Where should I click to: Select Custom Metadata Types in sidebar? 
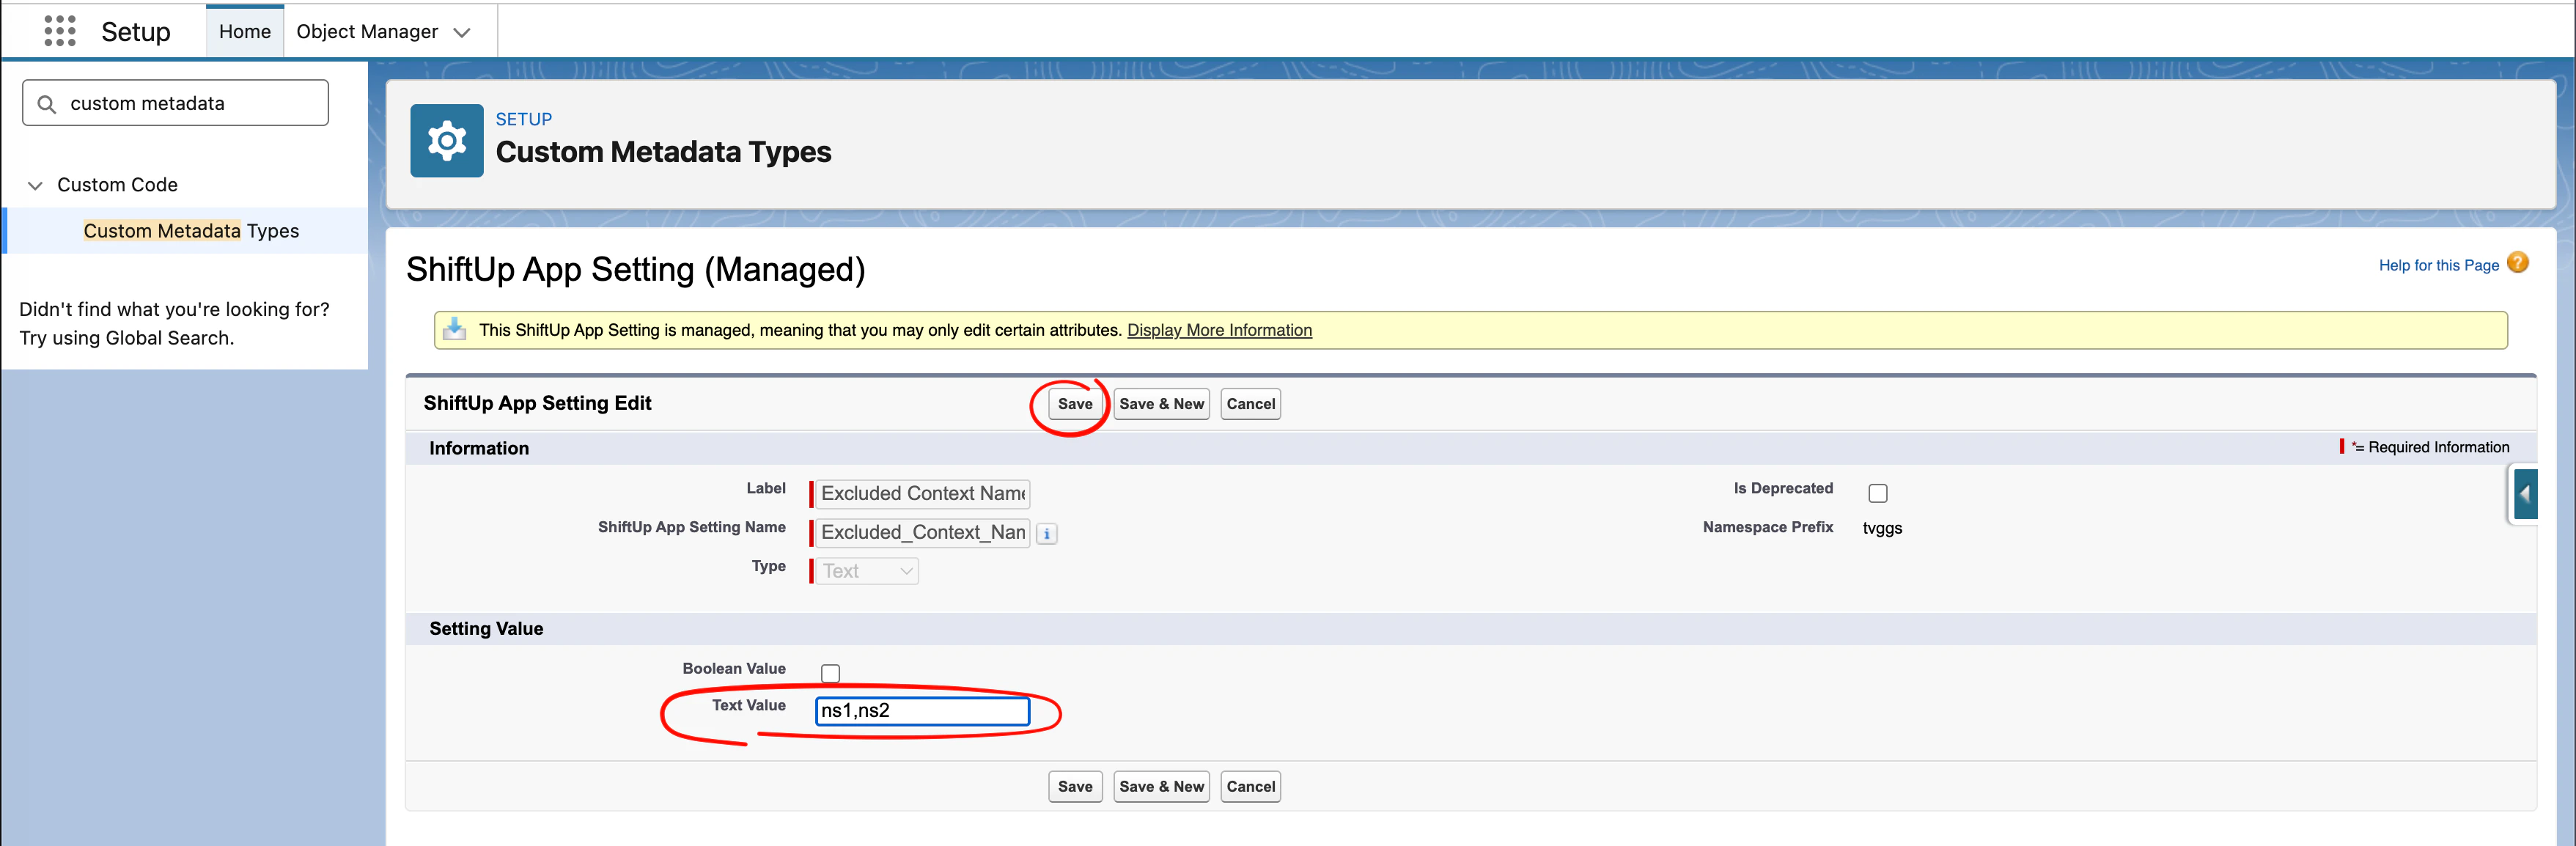[x=191, y=231]
